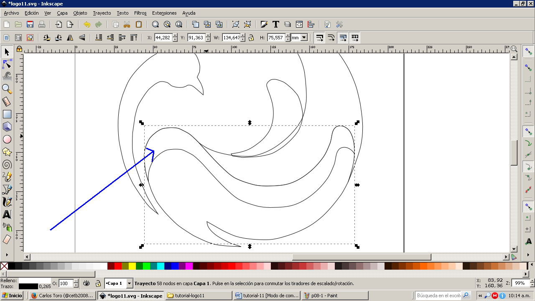Click the Paste clipboard icon
535x301 pixels.
coord(139,24)
